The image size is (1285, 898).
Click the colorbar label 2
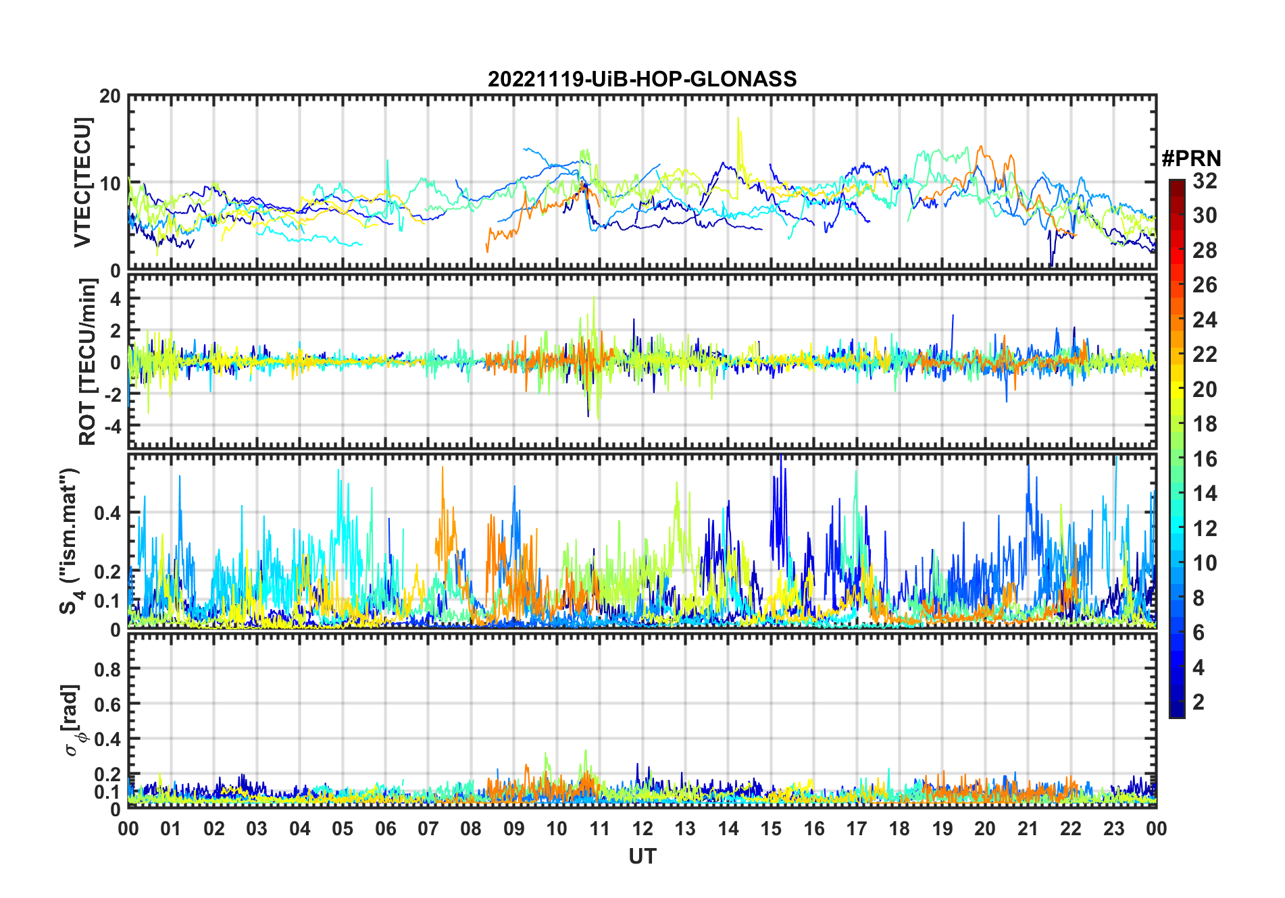click(1199, 702)
